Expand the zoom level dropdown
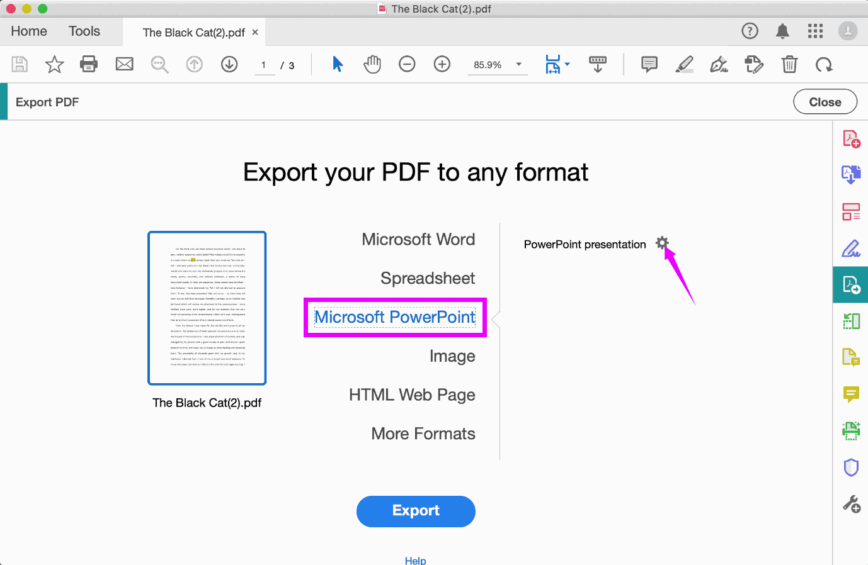Viewport: 868px width, 565px height. coord(519,64)
